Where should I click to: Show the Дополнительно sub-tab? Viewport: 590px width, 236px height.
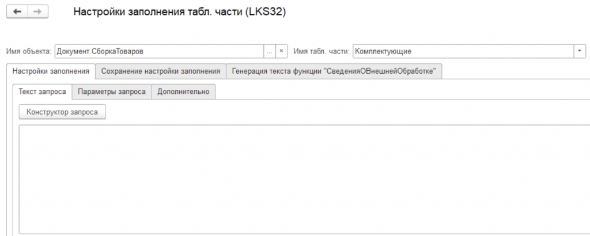183,92
